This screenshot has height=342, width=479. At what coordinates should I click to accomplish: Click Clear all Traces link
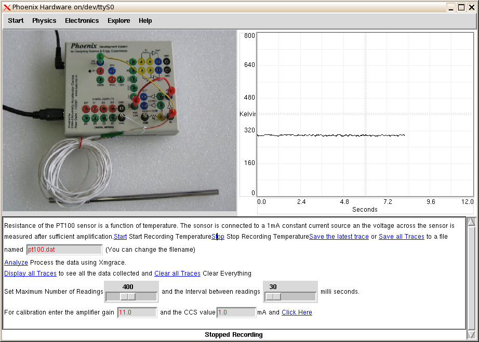pos(177,273)
